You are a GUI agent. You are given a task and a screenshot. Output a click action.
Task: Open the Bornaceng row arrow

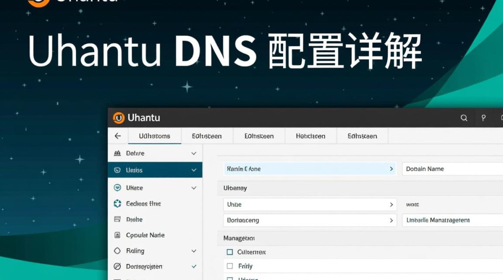(x=391, y=220)
